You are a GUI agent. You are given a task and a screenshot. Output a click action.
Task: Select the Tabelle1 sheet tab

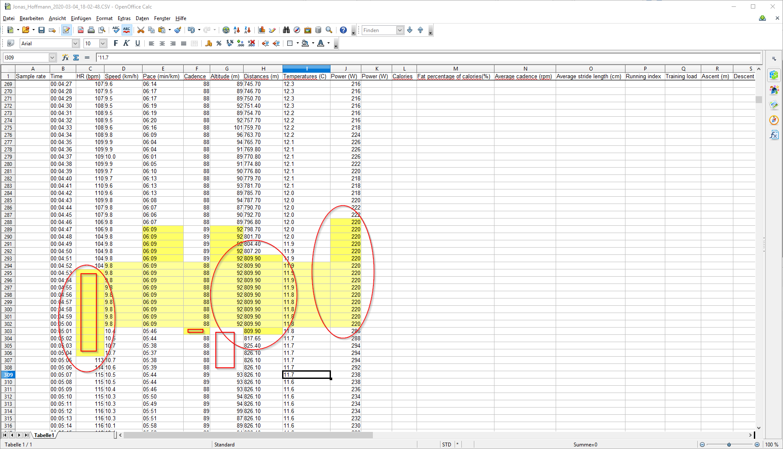44,435
